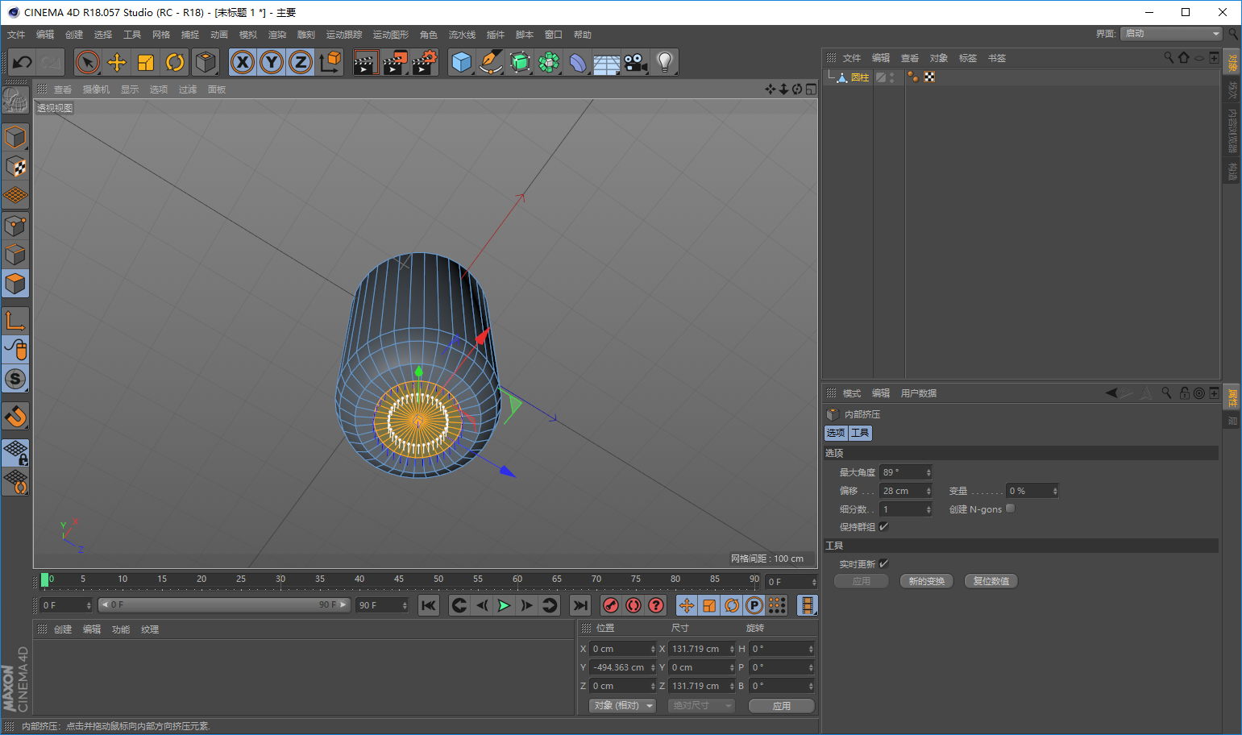
Task: Open the object manager 标签 menu
Action: [x=968, y=58]
